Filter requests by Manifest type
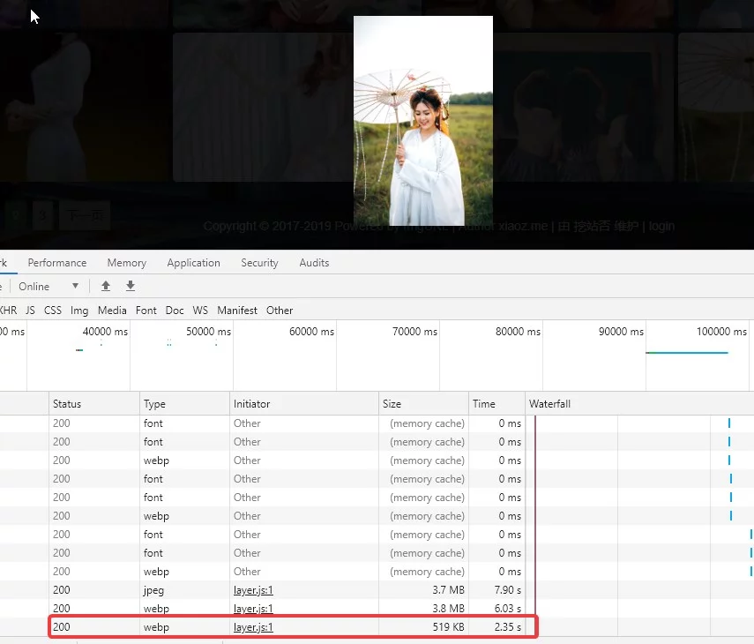 coord(237,311)
